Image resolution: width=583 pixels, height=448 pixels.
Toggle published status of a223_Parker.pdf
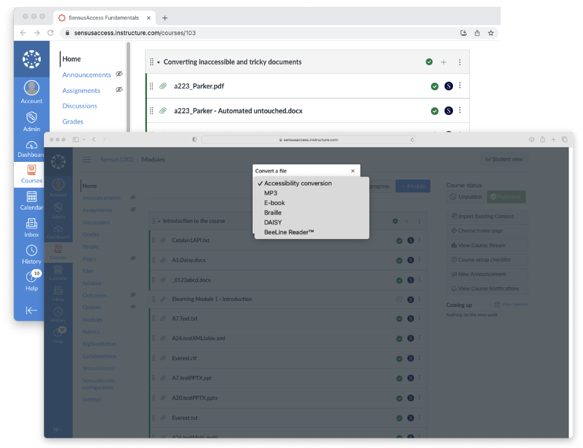[435, 86]
